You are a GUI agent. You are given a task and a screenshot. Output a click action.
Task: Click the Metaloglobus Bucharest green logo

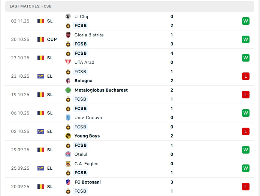coord(68,90)
